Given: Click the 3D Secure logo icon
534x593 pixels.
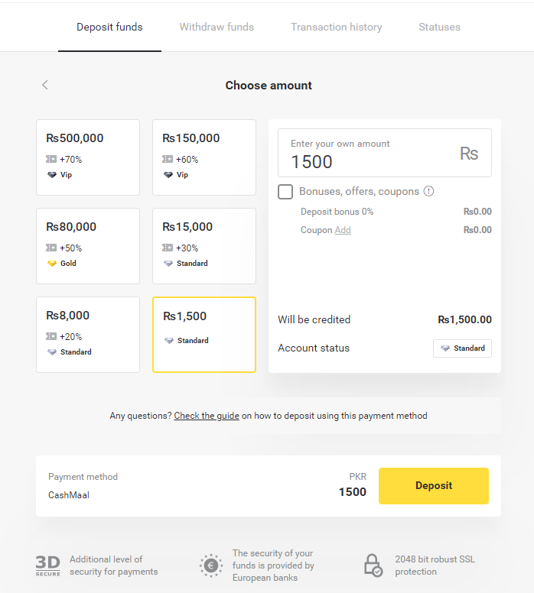Looking at the screenshot, I should pos(47,565).
